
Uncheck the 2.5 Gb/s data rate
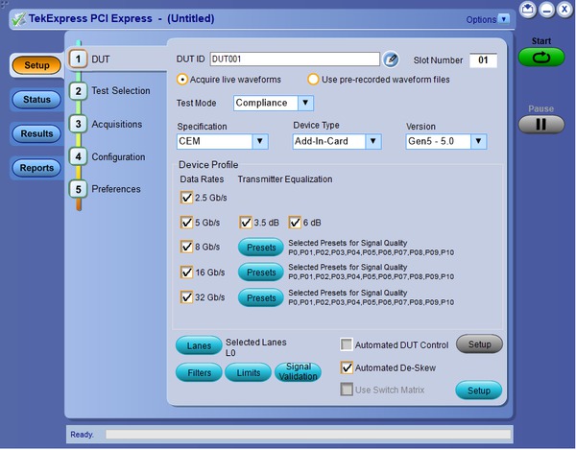pos(186,198)
